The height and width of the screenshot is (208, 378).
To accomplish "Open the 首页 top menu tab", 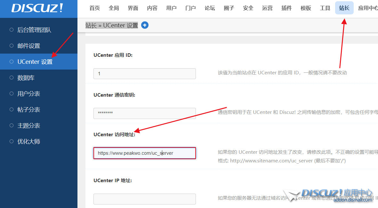I will click(x=95, y=8).
